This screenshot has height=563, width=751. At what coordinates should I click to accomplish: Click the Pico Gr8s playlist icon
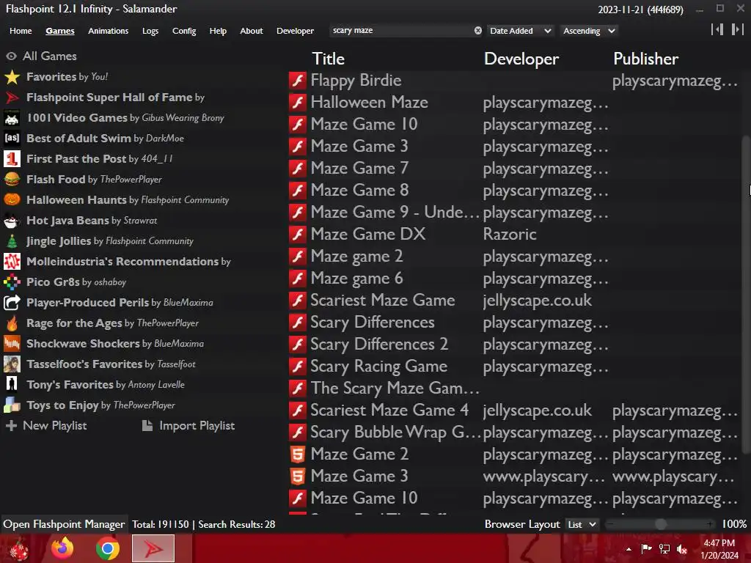click(12, 282)
